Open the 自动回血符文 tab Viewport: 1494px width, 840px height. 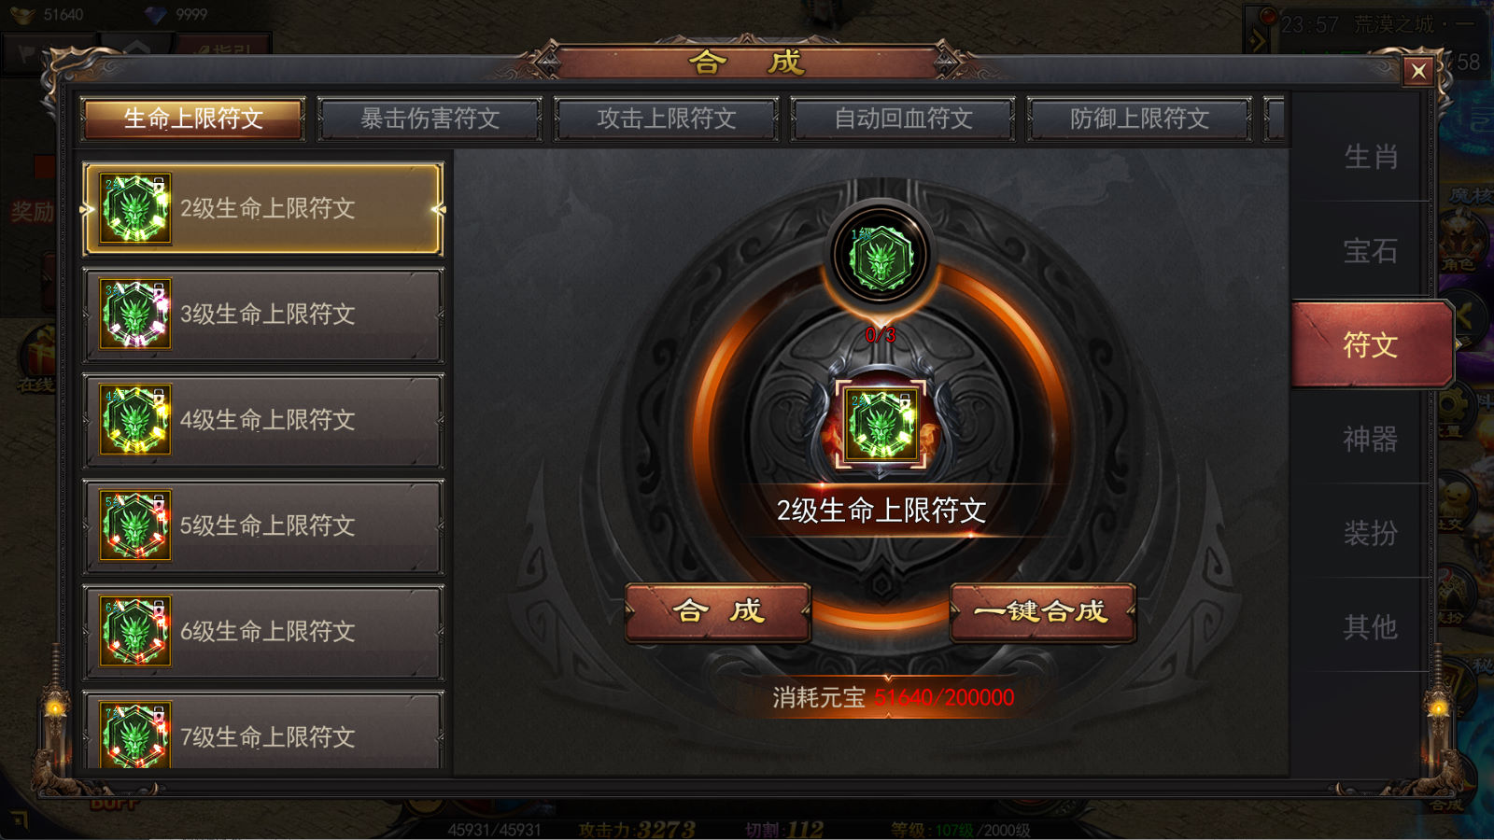pos(903,119)
